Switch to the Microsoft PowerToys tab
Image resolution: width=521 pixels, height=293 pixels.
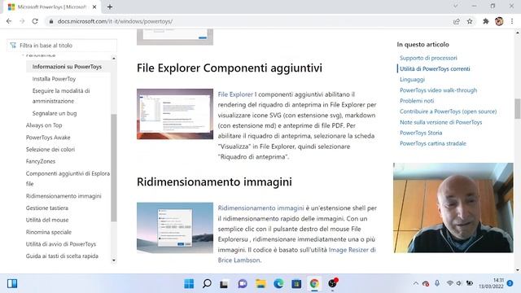tap(51, 7)
